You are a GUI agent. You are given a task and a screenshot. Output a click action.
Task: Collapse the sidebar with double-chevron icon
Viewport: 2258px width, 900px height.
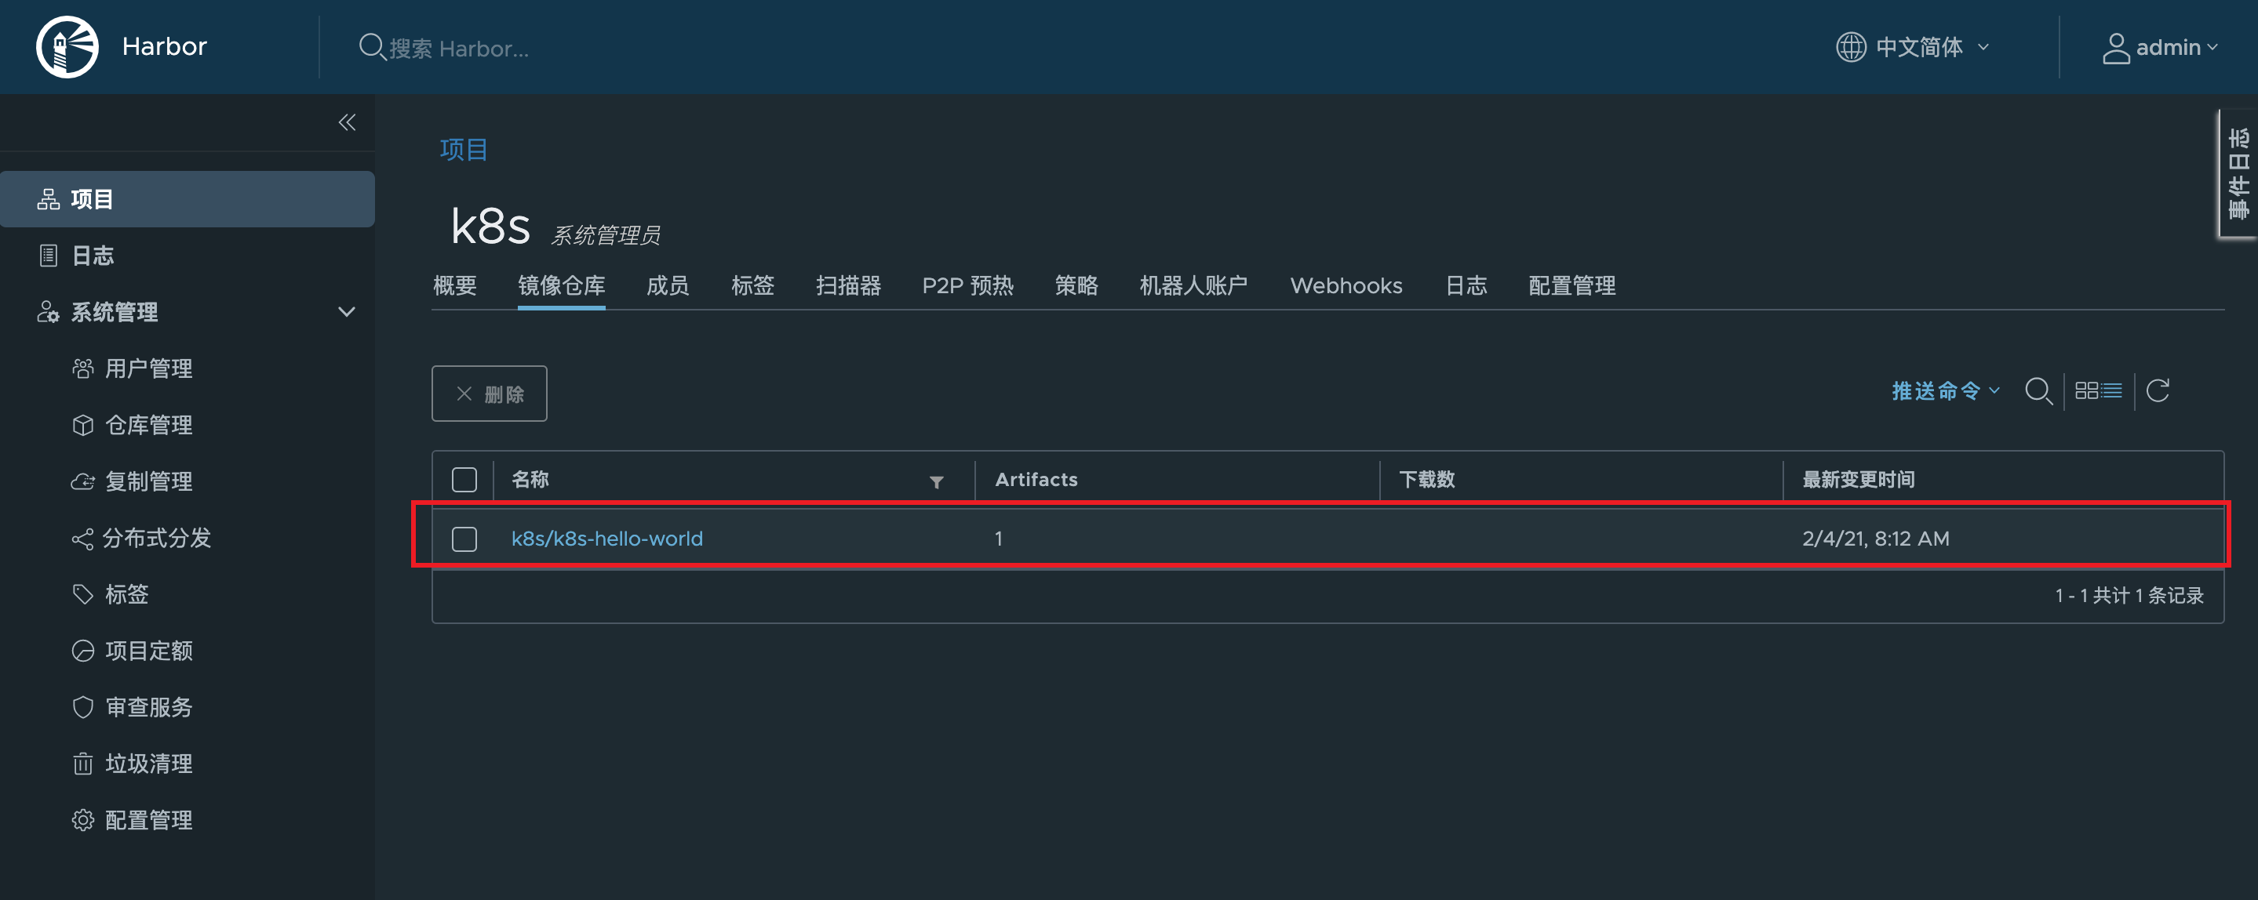coord(347,122)
